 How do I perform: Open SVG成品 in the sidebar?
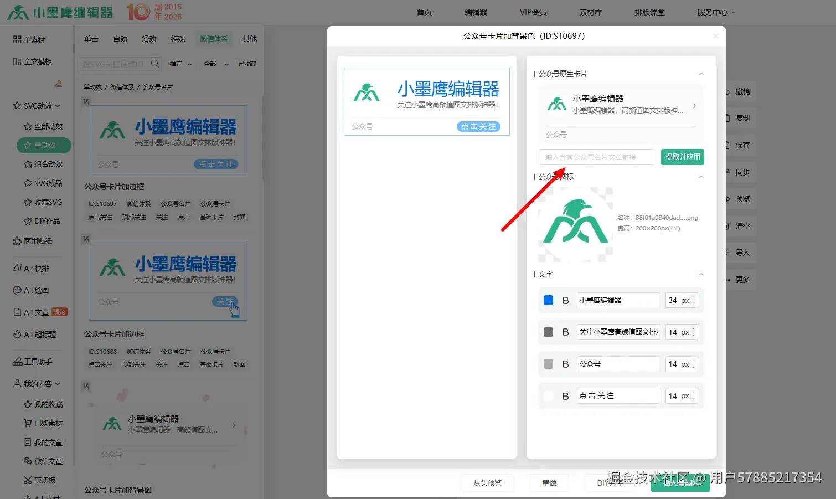click(x=43, y=183)
